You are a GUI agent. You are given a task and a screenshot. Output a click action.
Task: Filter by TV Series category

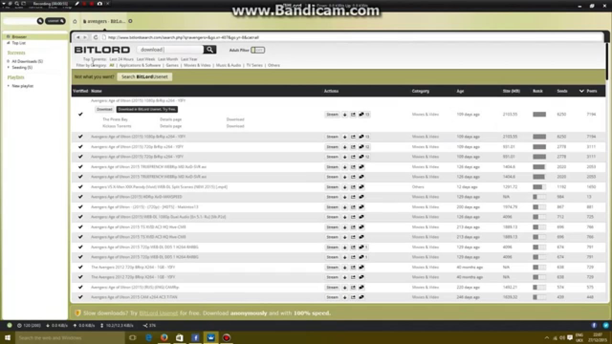[254, 65]
